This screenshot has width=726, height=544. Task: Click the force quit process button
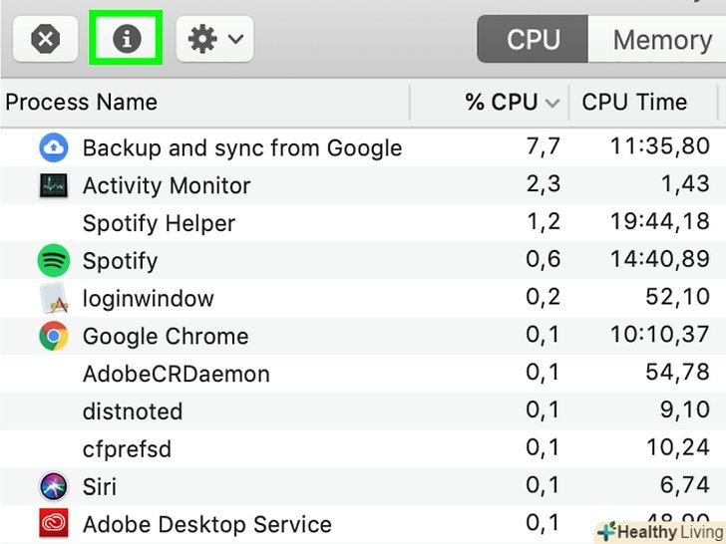pyautogui.click(x=45, y=39)
